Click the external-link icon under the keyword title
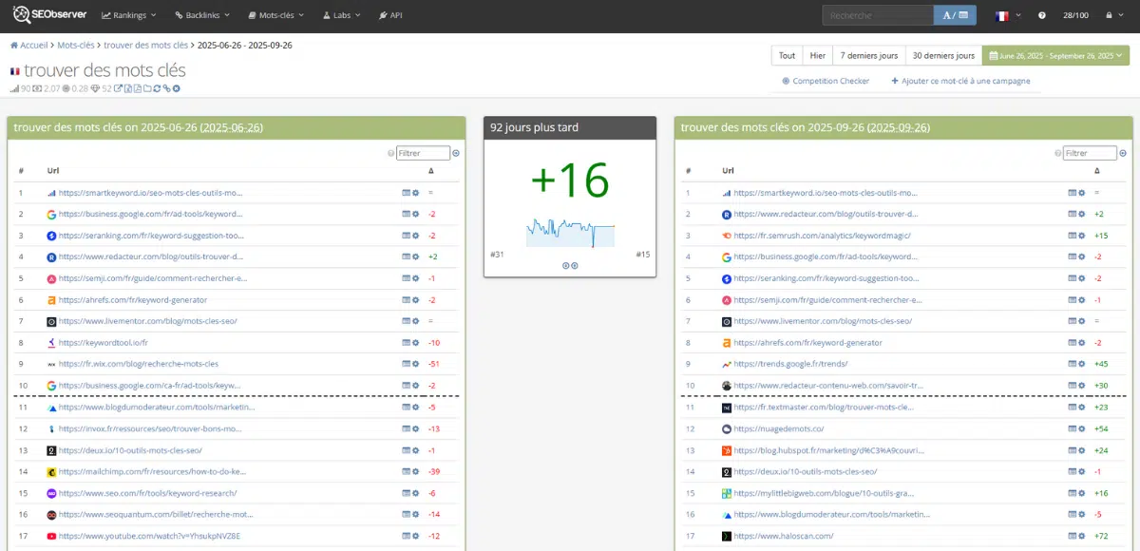 coord(119,89)
